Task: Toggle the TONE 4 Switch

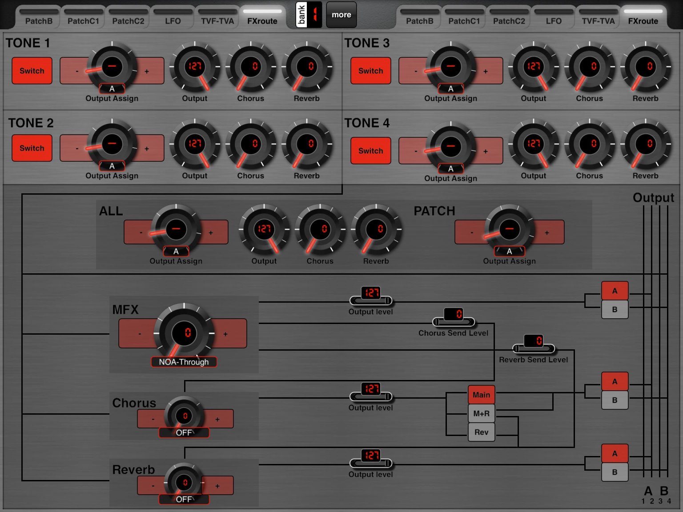Action: point(371,151)
